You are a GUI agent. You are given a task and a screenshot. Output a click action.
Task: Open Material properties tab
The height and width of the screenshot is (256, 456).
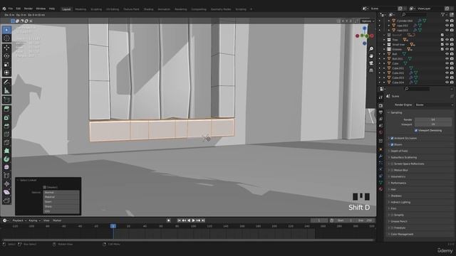[x=380, y=189]
